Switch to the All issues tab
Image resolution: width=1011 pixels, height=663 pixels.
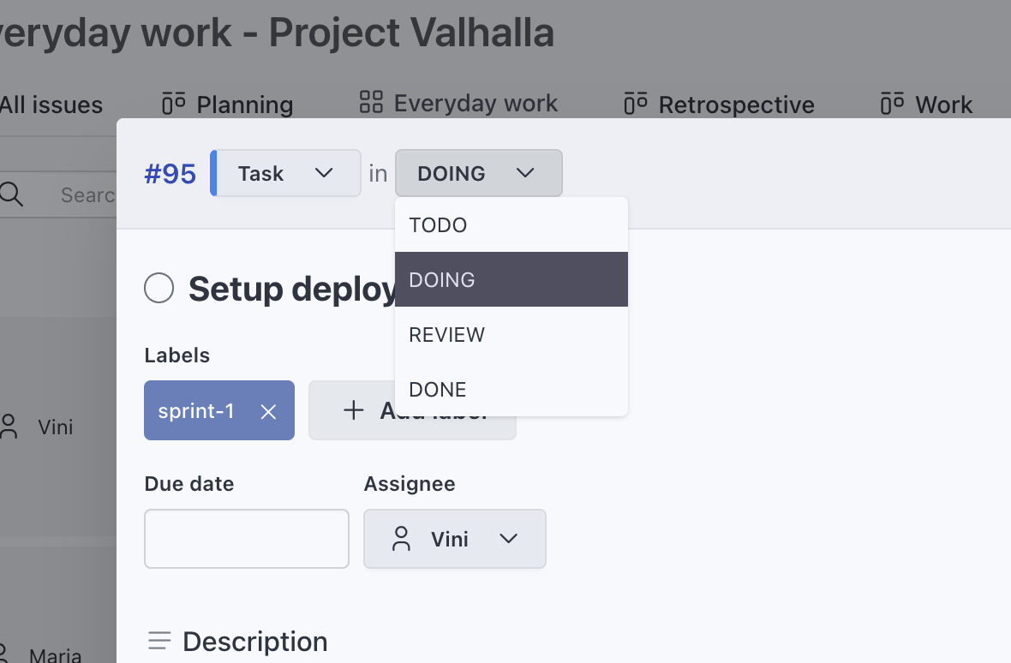pos(51,105)
